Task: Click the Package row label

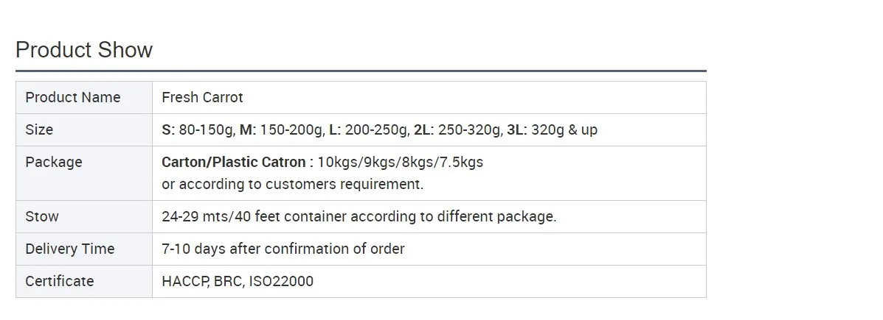Action: click(53, 162)
